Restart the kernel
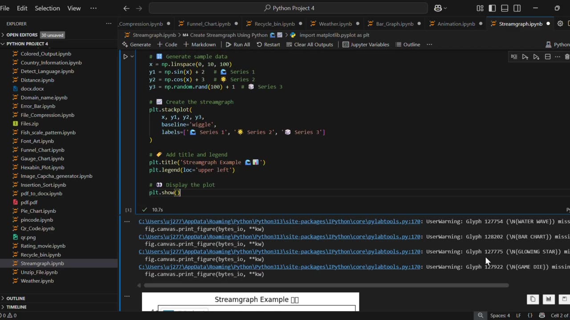The width and height of the screenshot is (570, 320). point(268,44)
